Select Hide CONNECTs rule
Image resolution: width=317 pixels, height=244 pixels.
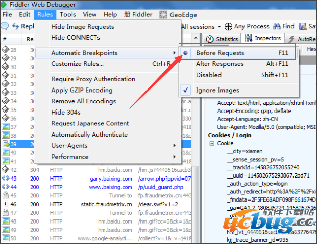(76, 38)
